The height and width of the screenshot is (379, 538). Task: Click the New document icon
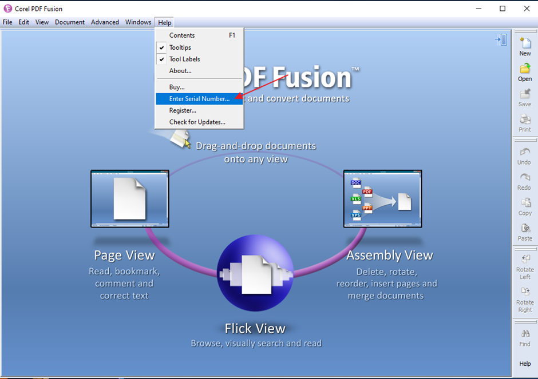[x=525, y=43]
